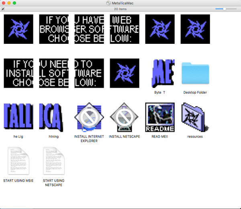The height and width of the screenshot is (209, 241).
Task: Close the MetallicaMac window with red button
Action: 4,3
